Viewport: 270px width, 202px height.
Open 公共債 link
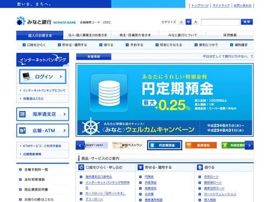point(149,194)
